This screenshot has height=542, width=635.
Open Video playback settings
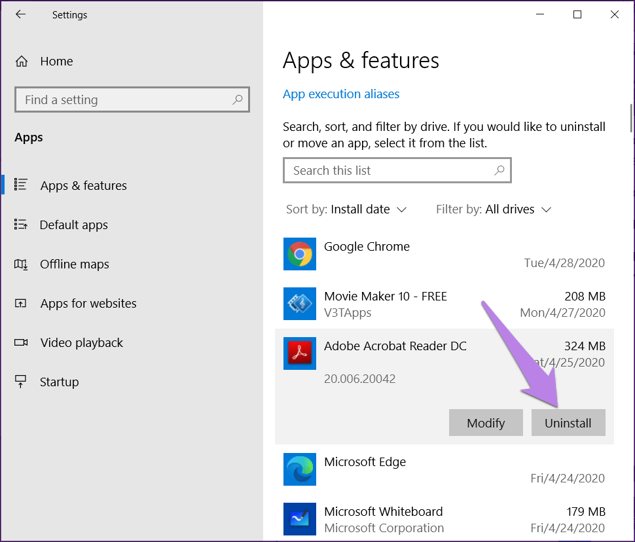click(x=81, y=343)
